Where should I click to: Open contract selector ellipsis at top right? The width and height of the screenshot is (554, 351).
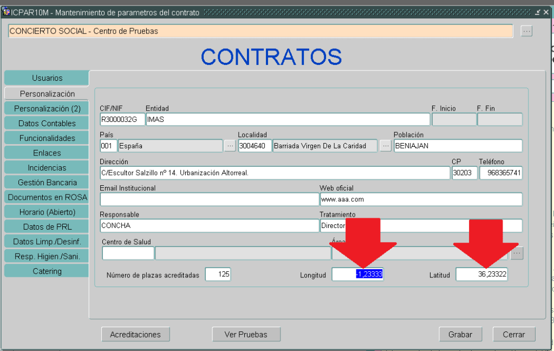tap(526, 31)
